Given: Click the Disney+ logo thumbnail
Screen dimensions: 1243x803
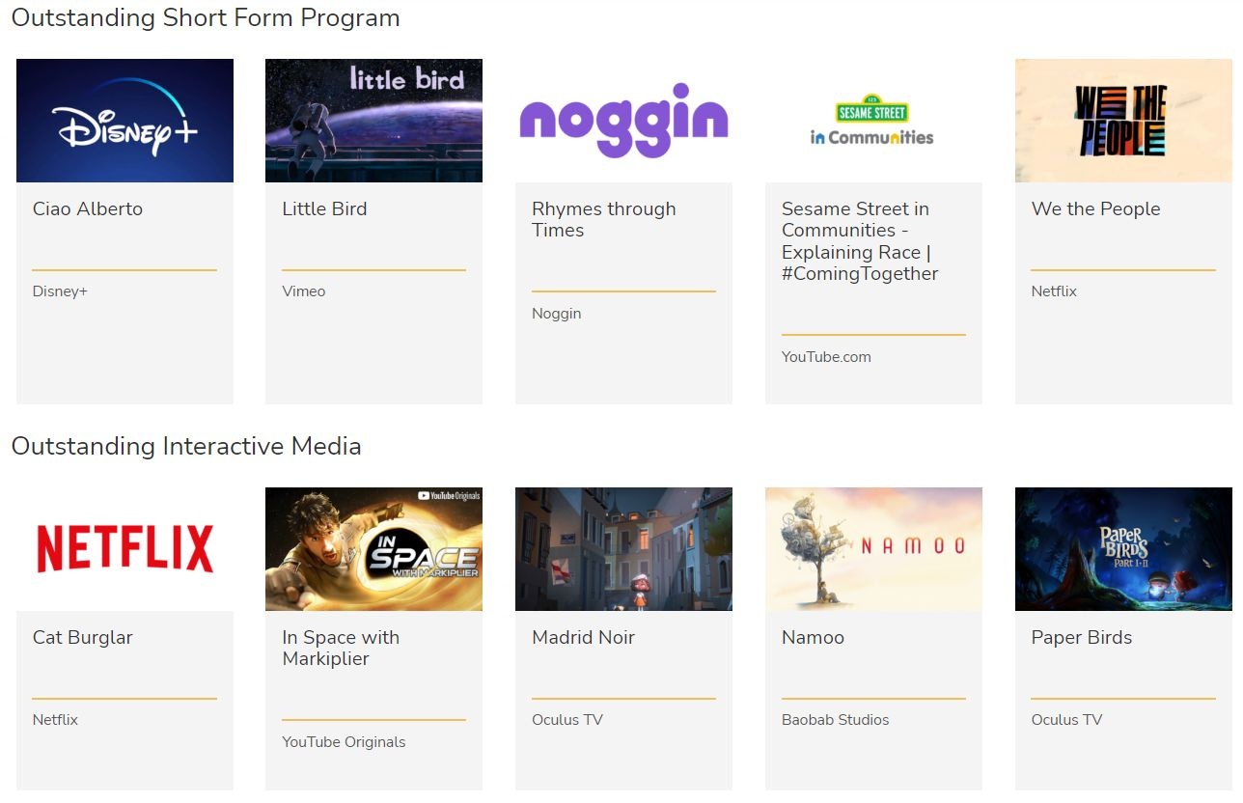Looking at the screenshot, I should point(124,121).
